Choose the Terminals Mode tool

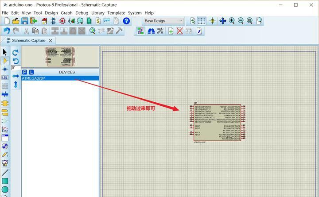click(5, 112)
